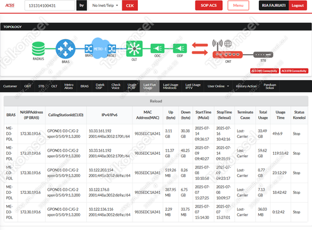Click the Reload bar
This screenshot has width=312, height=230.
pyautogui.click(x=156, y=101)
